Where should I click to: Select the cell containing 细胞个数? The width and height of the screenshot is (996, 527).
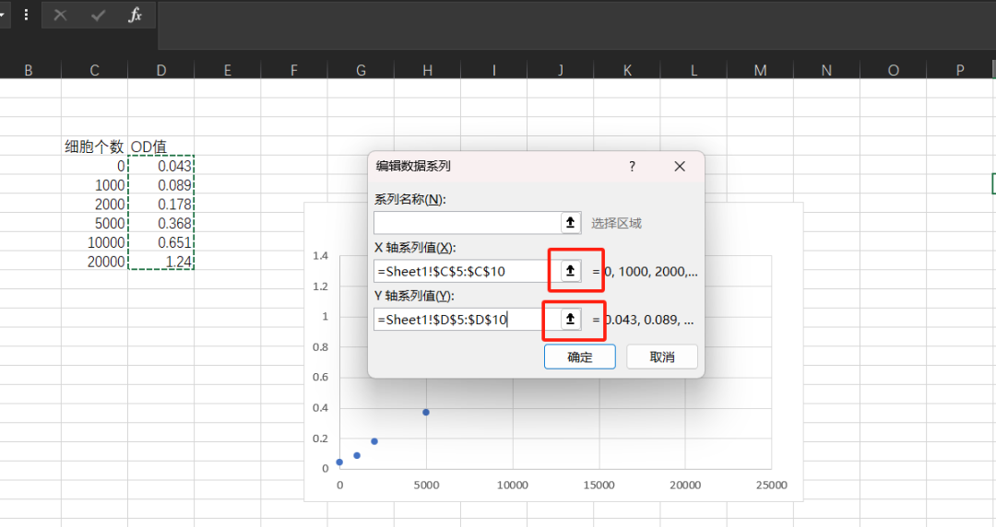94,146
